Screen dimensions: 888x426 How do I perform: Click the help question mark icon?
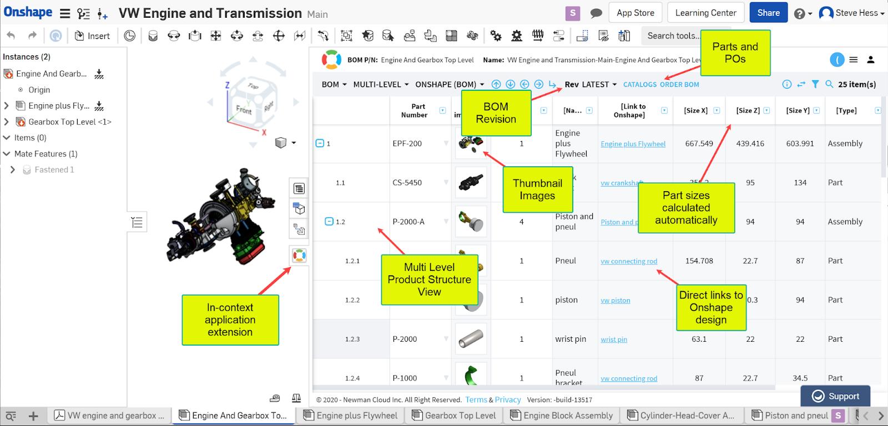pyautogui.click(x=799, y=14)
